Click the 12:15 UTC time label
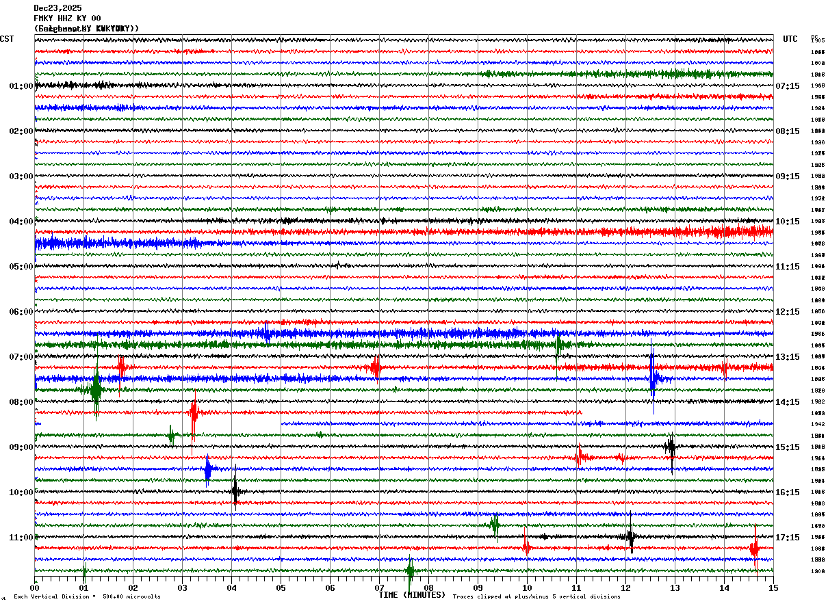Viewport: 828px width, 606px height. point(788,312)
